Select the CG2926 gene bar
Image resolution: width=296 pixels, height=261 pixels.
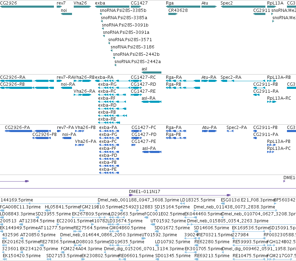27,7
